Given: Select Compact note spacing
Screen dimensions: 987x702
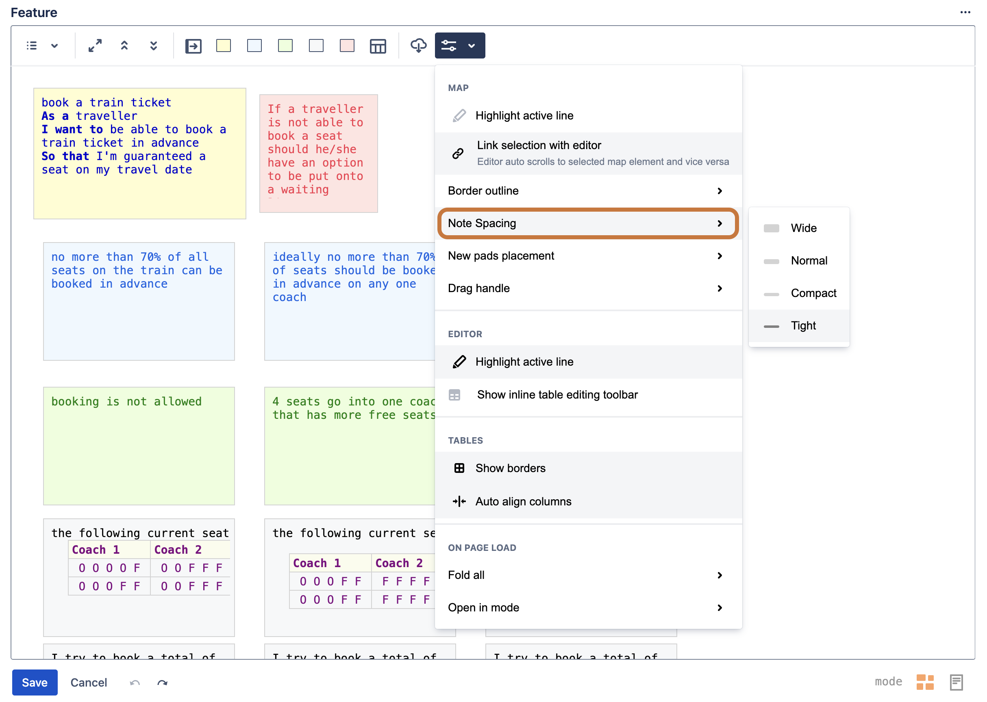Looking at the screenshot, I should (799, 293).
